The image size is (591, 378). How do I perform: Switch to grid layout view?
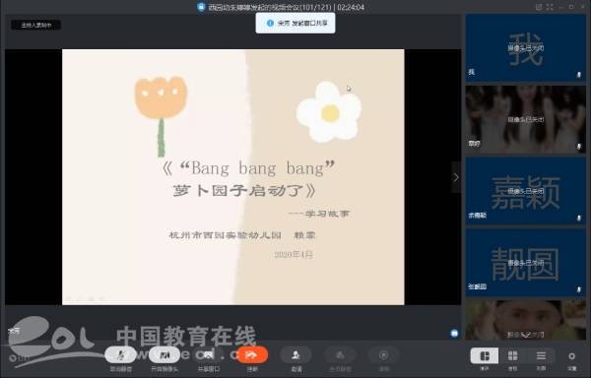click(512, 355)
